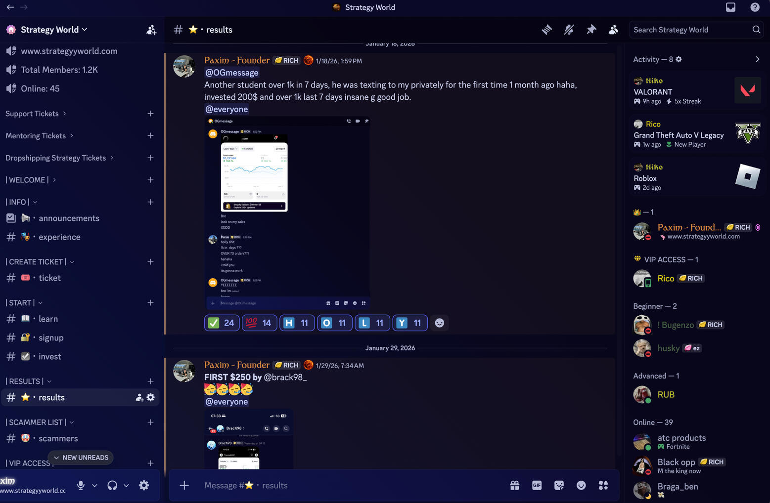770x503 pixels.
Task: Open the sticker picker icon
Action: [x=559, y=485]
